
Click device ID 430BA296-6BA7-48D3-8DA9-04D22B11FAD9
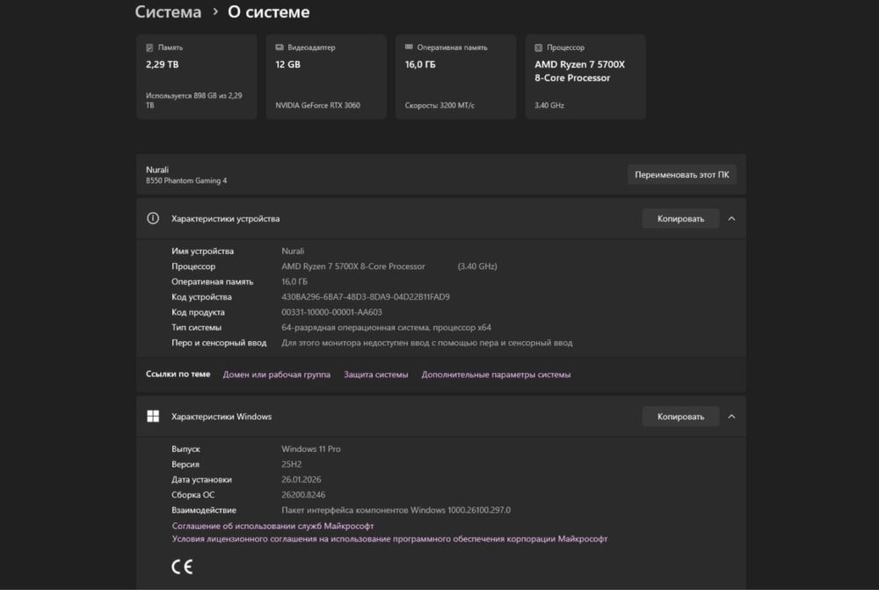(x=366, y=297)
